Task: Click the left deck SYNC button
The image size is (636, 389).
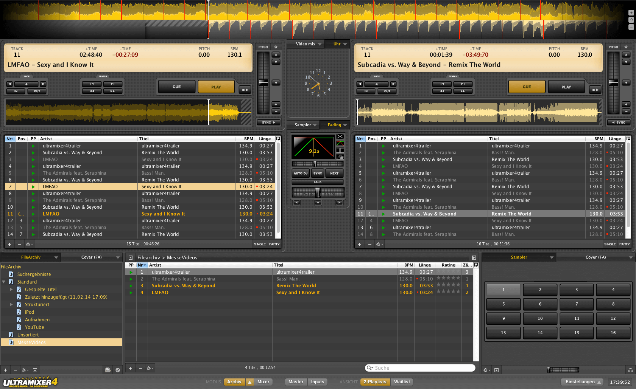Action: point(268,122)
